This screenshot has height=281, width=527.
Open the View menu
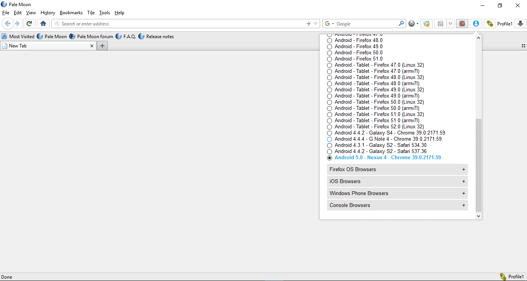tap(31, 13)
